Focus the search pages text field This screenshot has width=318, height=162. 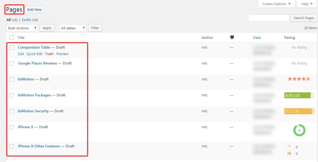pyautogui.click(x=269, y=18)
